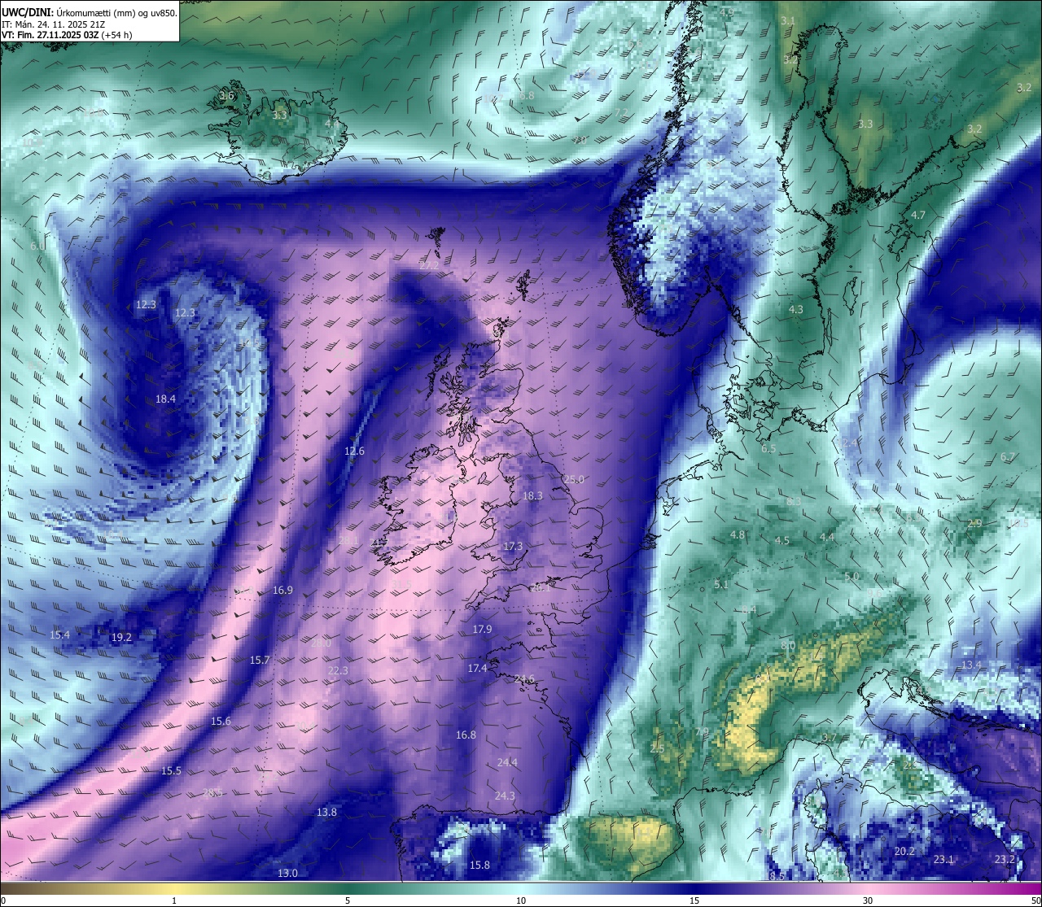Click the 15.5 map value
Viewport: 1042px width, 907px height.
tap(171, 770)
